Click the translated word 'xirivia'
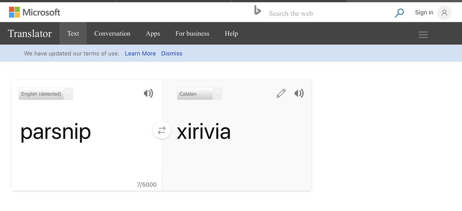 [204, 132]
